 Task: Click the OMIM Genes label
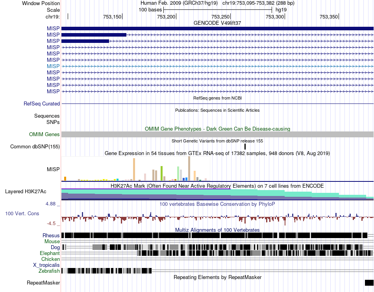pyautogui.click(x=44, y=135)
